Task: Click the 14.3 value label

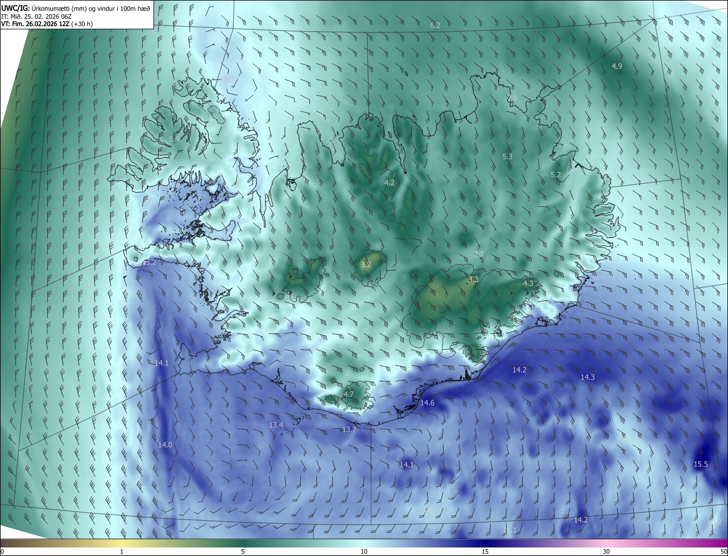Action: tap(588, 377)
